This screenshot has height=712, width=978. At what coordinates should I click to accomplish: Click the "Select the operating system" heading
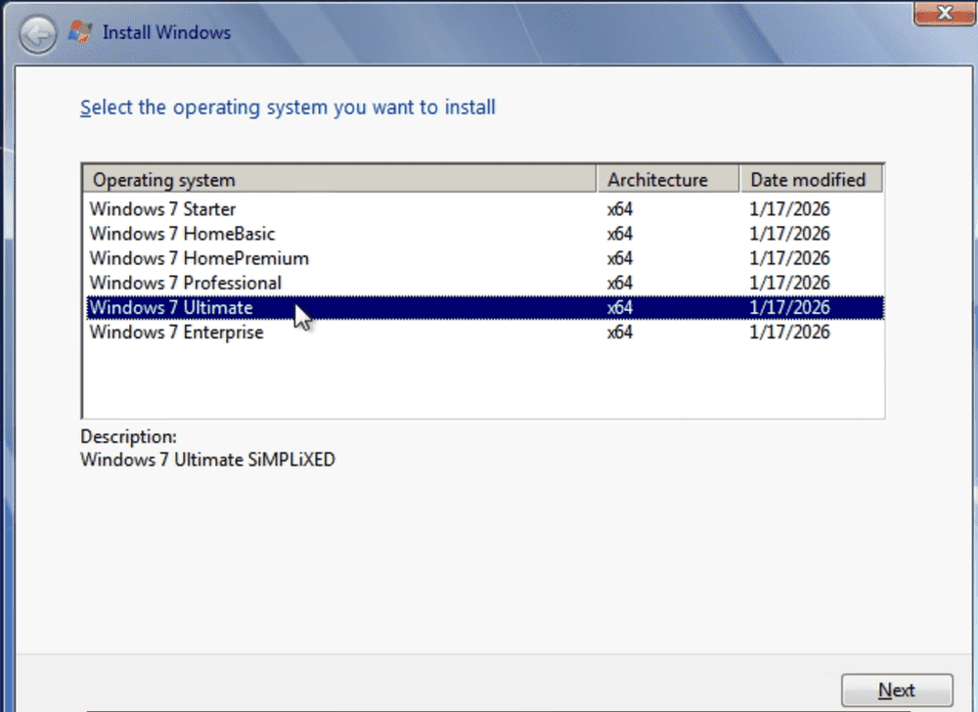[288, 107]
